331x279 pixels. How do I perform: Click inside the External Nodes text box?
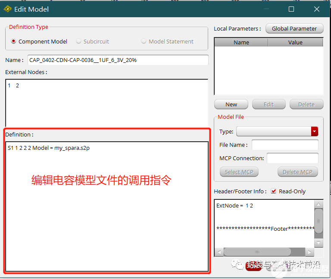[107, 103]
